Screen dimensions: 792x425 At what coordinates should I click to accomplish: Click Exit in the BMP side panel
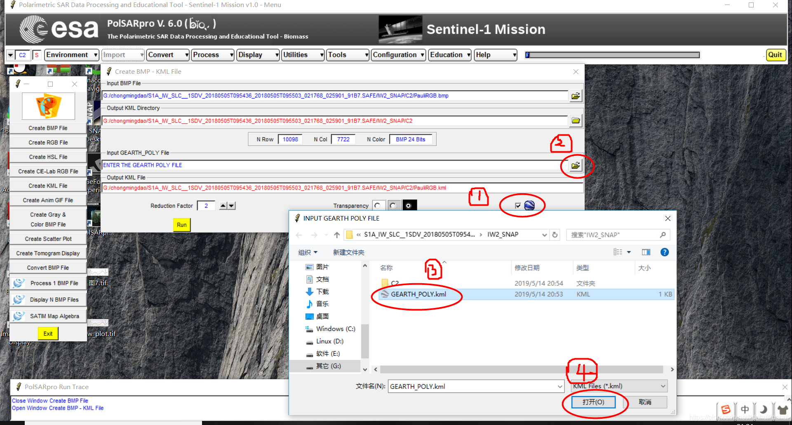tap(48, 333)
